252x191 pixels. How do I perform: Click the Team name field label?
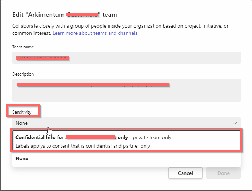[23, 47]
